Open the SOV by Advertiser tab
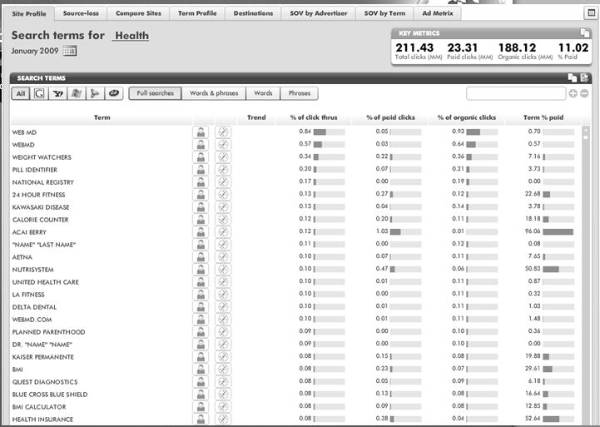The width and height of the screenshot is (600, 427). 319,13
